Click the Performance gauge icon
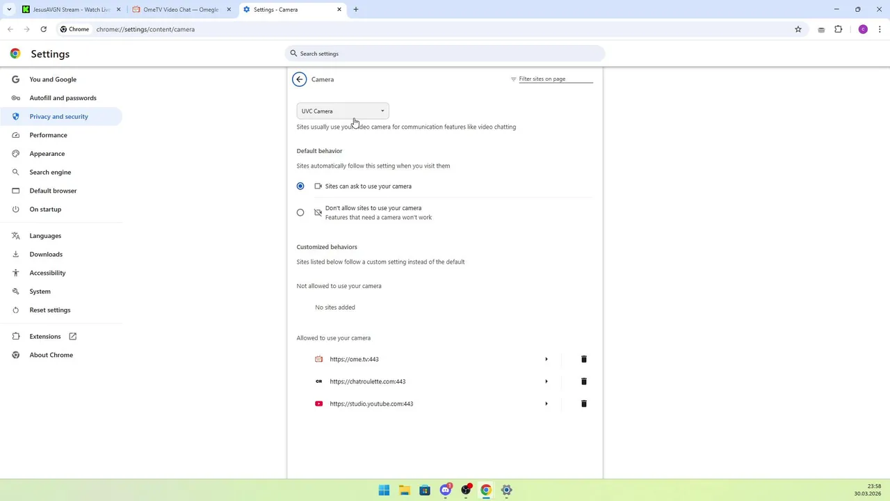 (x=15, y=135)
